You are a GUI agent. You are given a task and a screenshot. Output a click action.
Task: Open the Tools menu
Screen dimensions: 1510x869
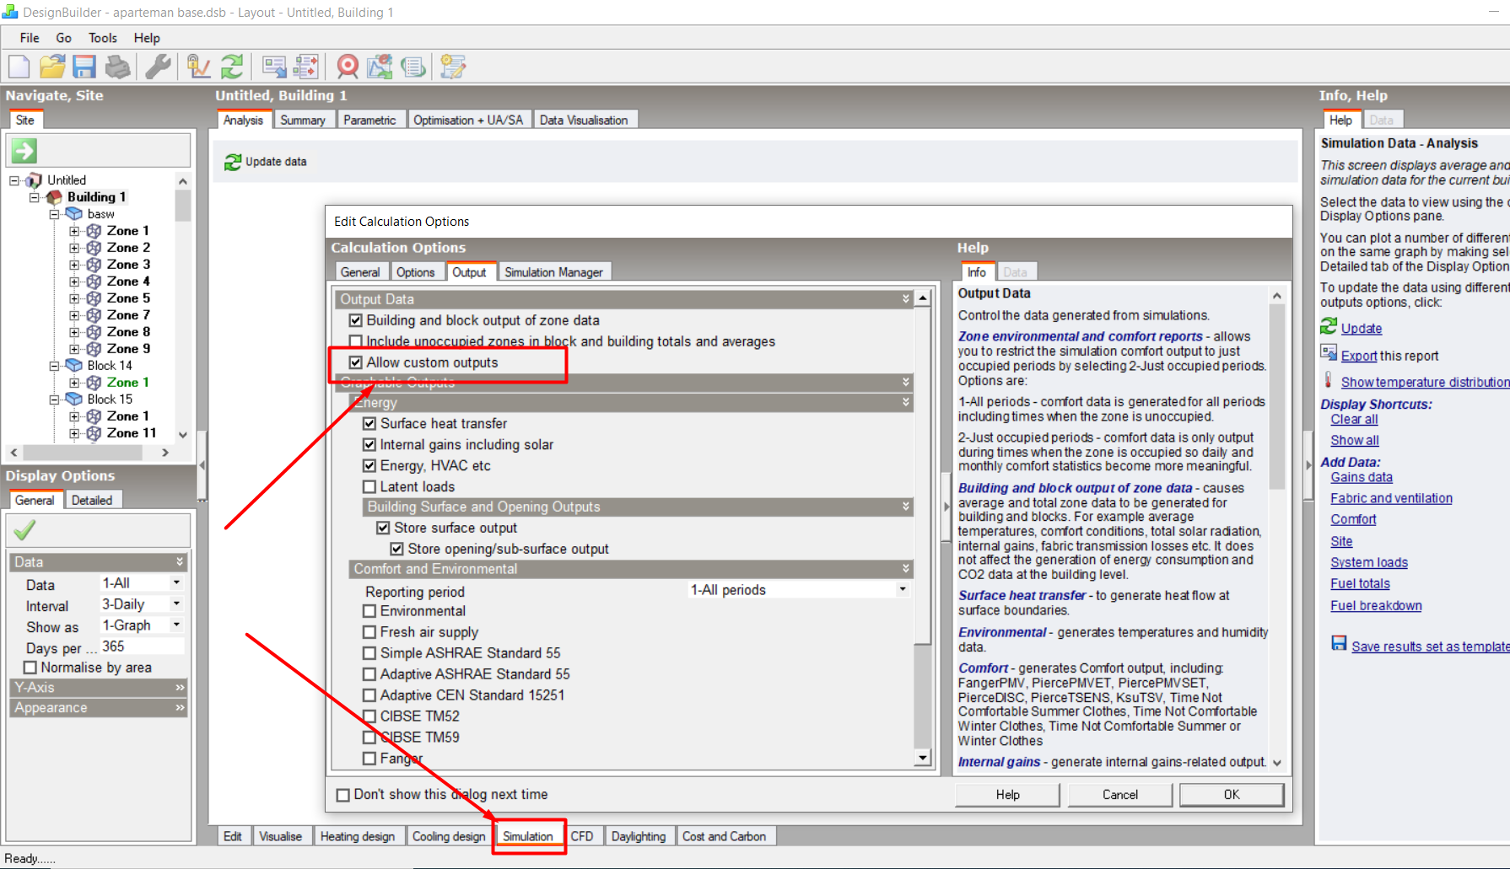click(103, 38)
